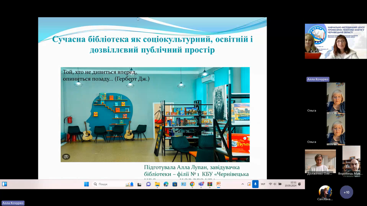The width and height of the screenshot is (367, 206).
Task: Show the +10 additional participants
Action: point(346,192)
